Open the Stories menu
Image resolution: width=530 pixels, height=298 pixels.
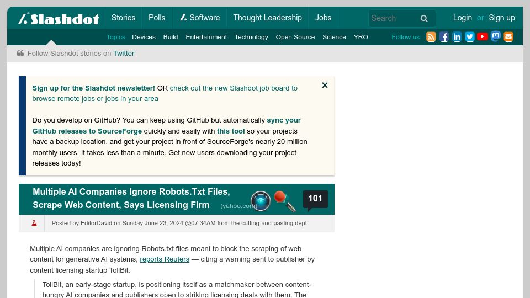[x=123, y=18]
